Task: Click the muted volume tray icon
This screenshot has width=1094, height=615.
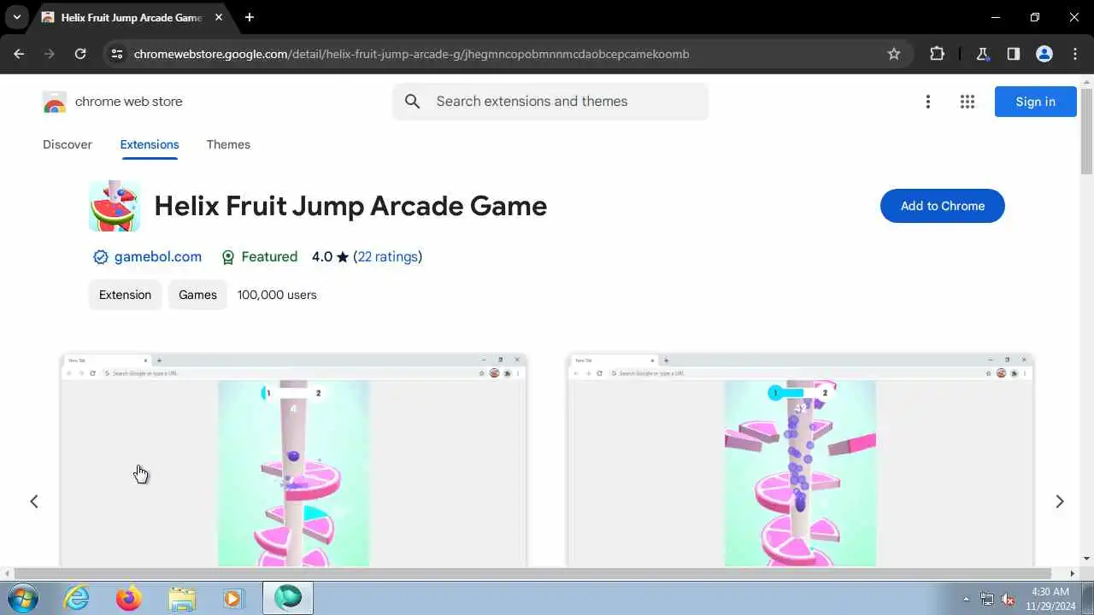Action: click(1008, 599)
